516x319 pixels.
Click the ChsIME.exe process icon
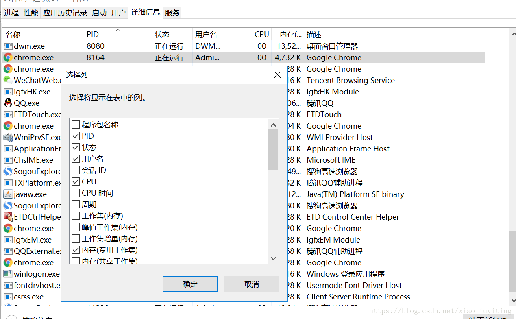click(x=8, y=160)
